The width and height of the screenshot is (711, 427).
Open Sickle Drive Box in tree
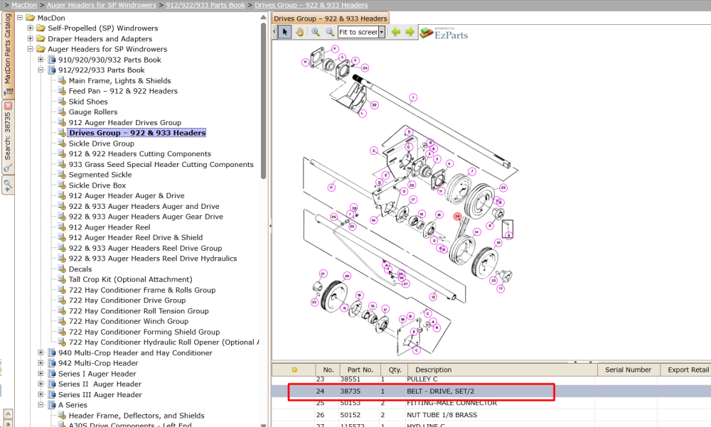(x=97, y=185)
